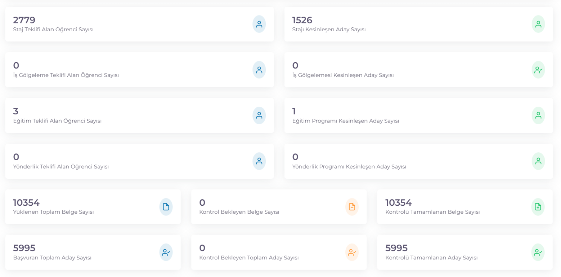Open the Staj Teklifi Alan Öğrenci Sayısı label
Image resolution: width=561 pixels, height=277 pixels.
point(53,29)
